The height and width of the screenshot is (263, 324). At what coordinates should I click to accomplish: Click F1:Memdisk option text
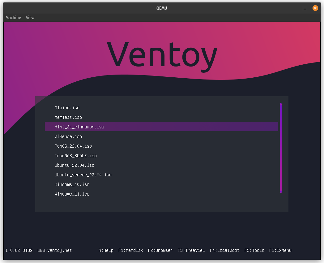(130, 250)
